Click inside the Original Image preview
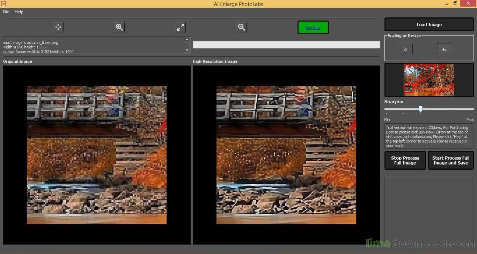The height and width of the screenshot is (254, 477). [97, 155]
